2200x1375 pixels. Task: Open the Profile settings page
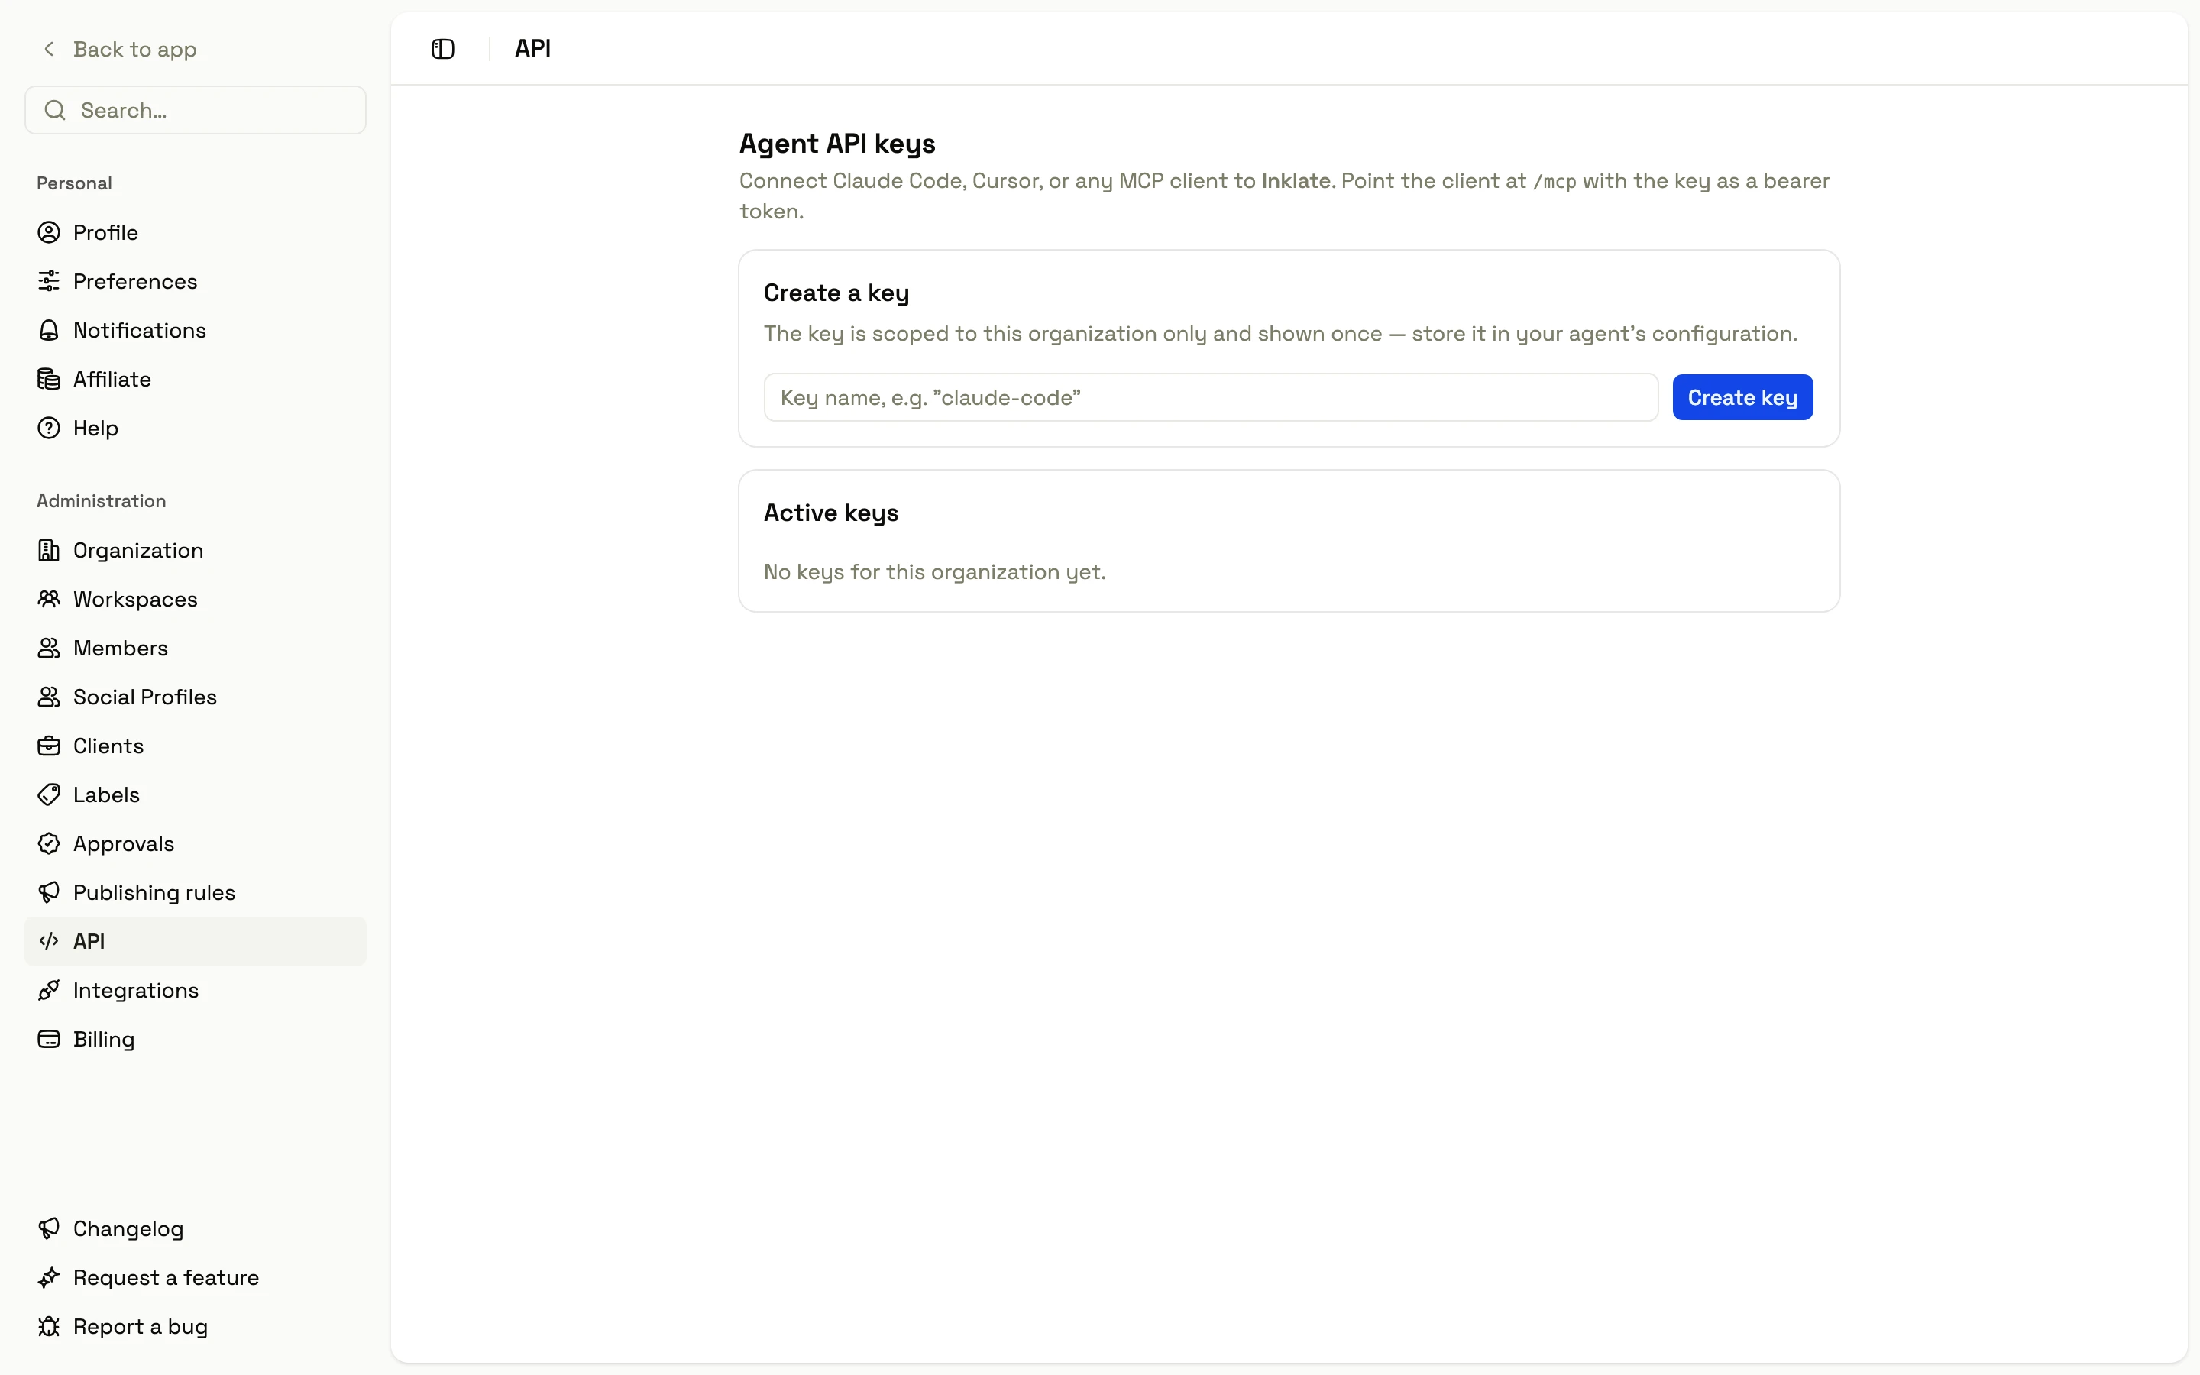(x=196, y=233)
